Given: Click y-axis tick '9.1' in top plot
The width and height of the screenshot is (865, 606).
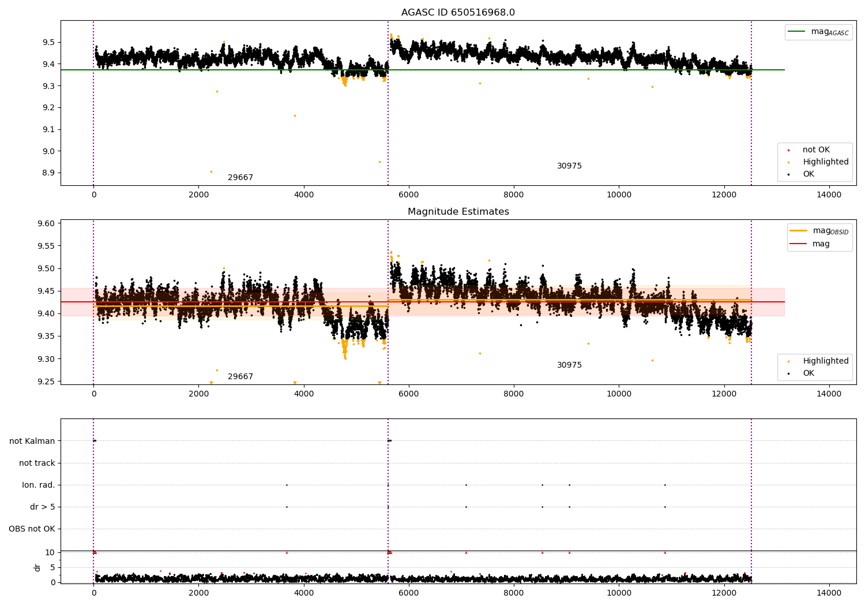Looking at the screenshot, I should click(x=48, y=129).
